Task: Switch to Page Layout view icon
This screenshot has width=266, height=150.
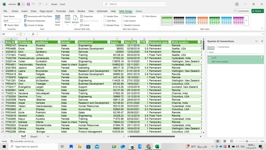Action: coord(225,141)
